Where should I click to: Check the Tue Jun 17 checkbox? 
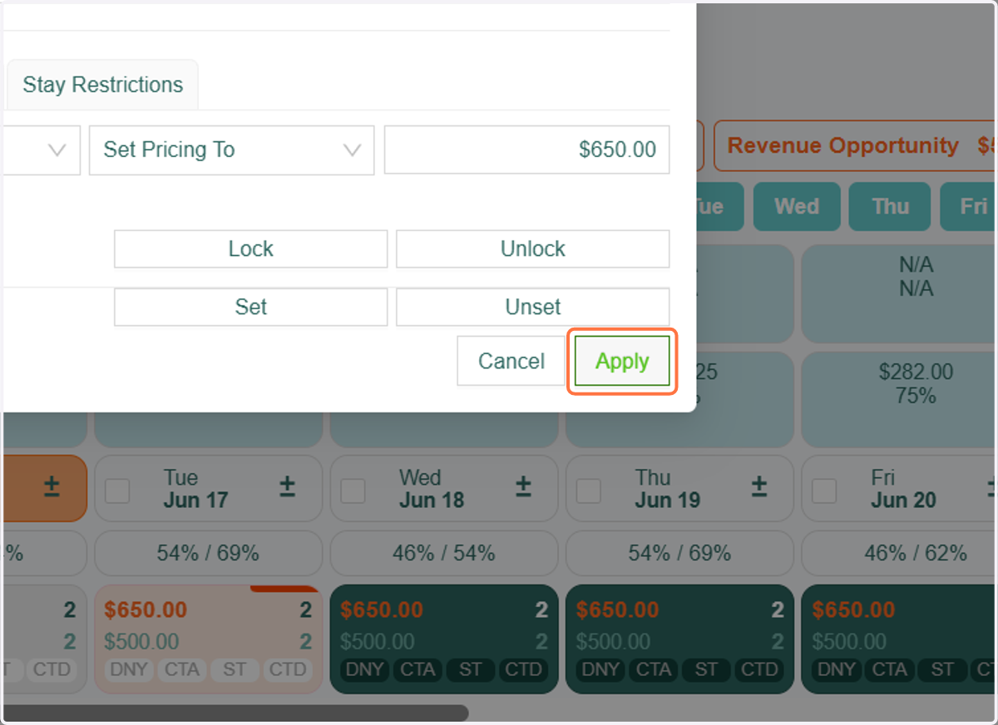(x=117, y=491)
